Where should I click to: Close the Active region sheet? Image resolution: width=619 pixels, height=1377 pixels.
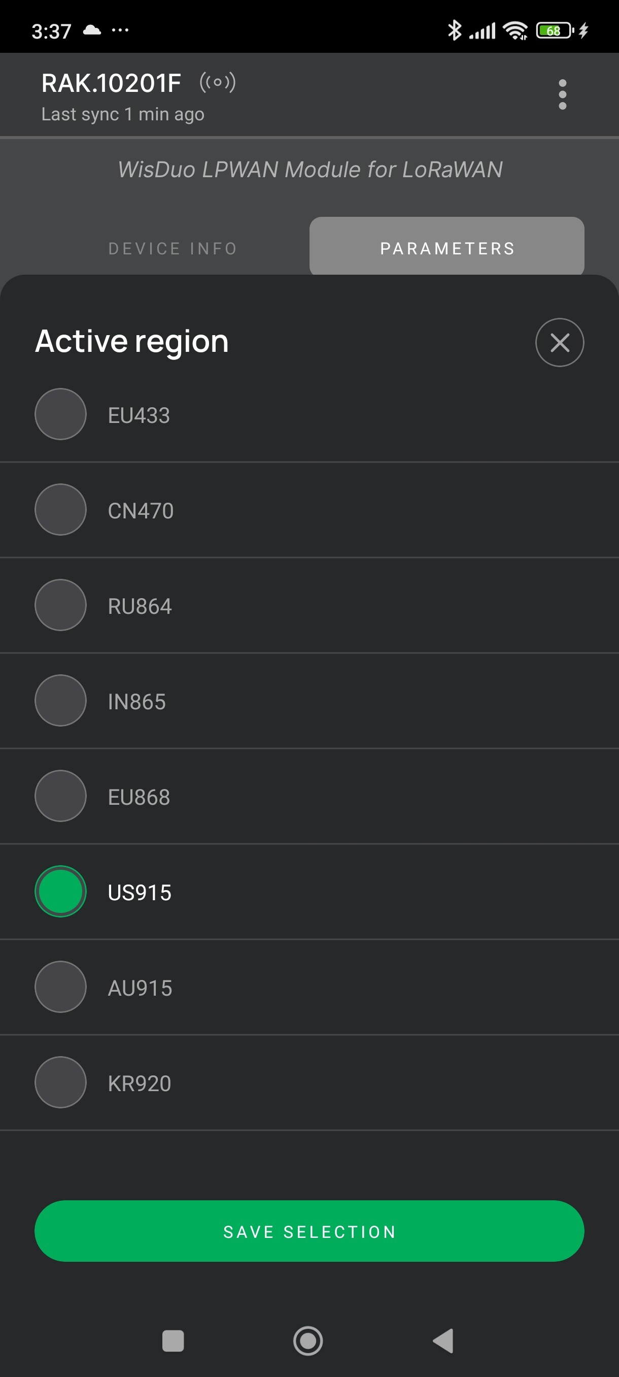pos(559,342)
